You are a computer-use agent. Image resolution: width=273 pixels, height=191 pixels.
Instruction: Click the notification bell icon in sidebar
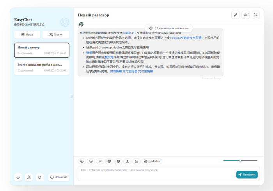[39, 177]
